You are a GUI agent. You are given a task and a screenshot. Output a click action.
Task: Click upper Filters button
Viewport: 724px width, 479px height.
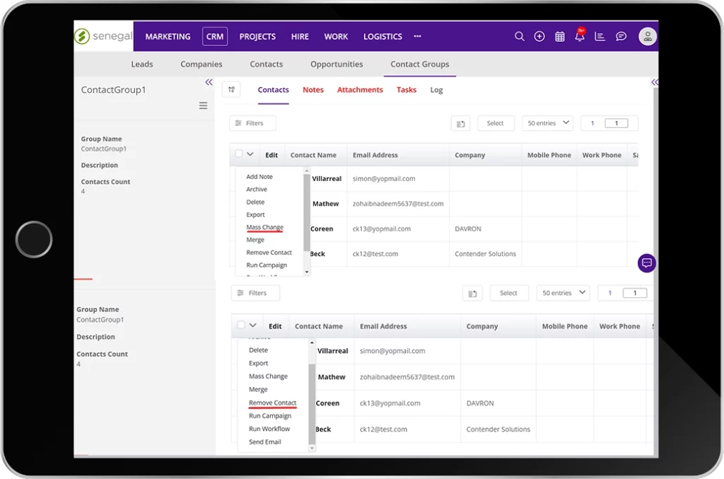tap(252, 123)
